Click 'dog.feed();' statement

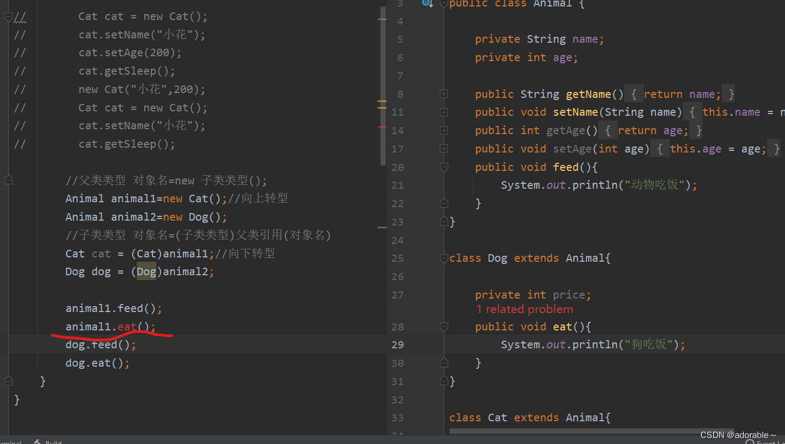click(101, 344)
